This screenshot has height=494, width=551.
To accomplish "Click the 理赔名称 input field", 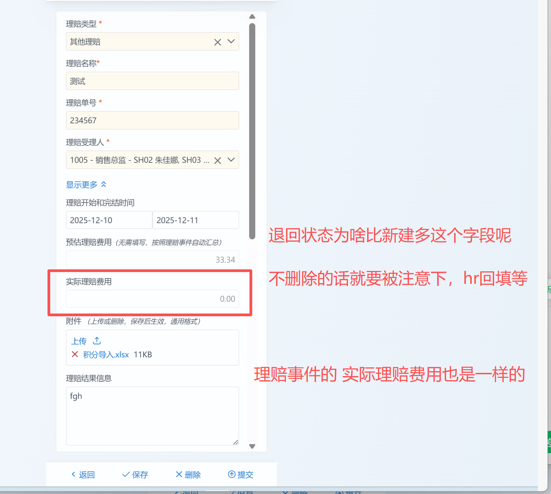I will click(152, 81).
